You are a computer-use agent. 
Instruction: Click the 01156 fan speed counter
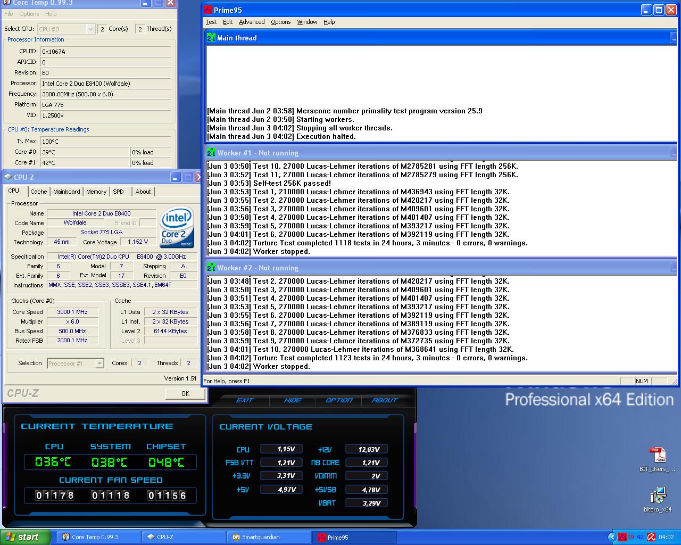click(167, 496)
